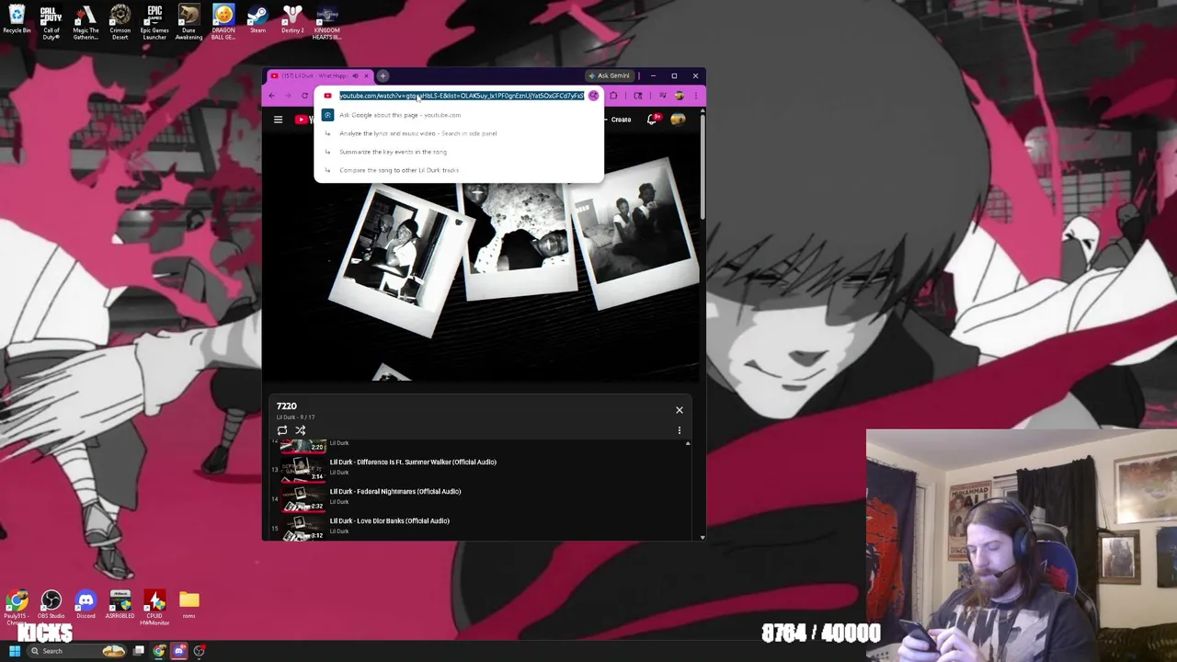Viewport: 1177px width, 662px height.
Task: Open a new Chrome tab
Action: (383, 76)
